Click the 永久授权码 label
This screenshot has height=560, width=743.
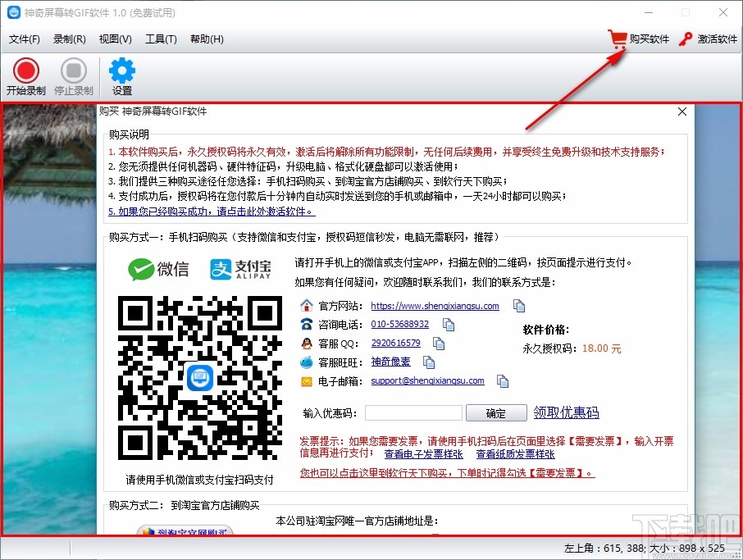[x=549, y=348]
